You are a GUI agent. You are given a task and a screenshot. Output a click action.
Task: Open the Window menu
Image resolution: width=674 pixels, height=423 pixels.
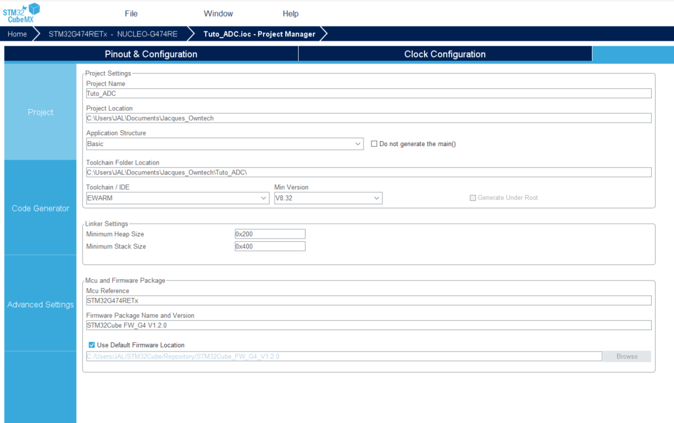(218, 14)
